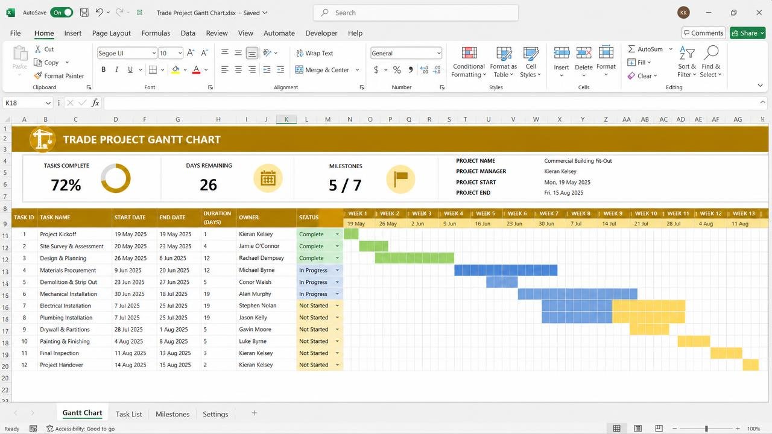Open Cell Styles gallery
Screen dimensions: 772x434
[531, 61]
